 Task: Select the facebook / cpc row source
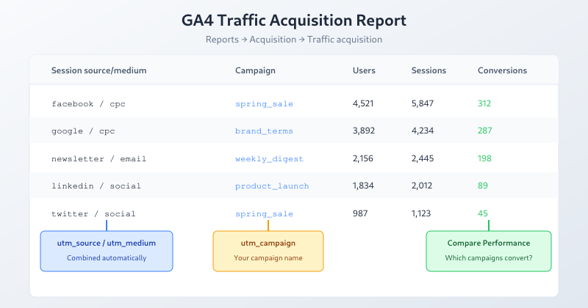(x=88, y=104)
